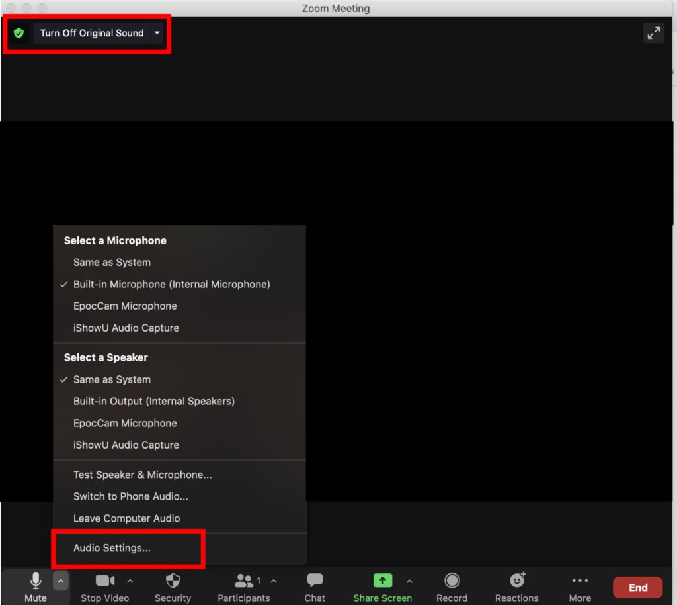Enter full screen with the arrows icon
Image resolution: width=677 pixels, height=605 pixels.
click(653, 33)
